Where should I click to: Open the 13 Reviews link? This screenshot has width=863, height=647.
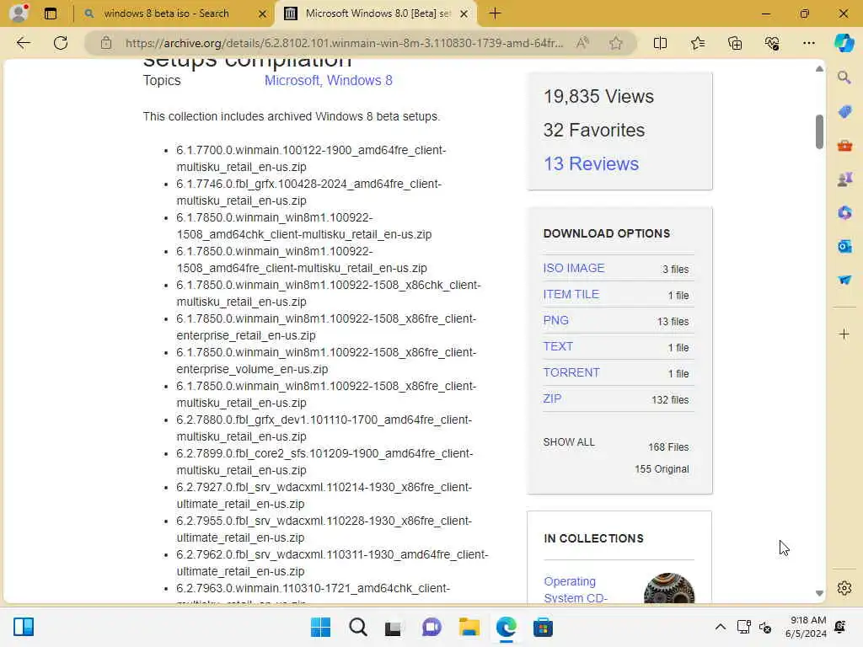591,163
